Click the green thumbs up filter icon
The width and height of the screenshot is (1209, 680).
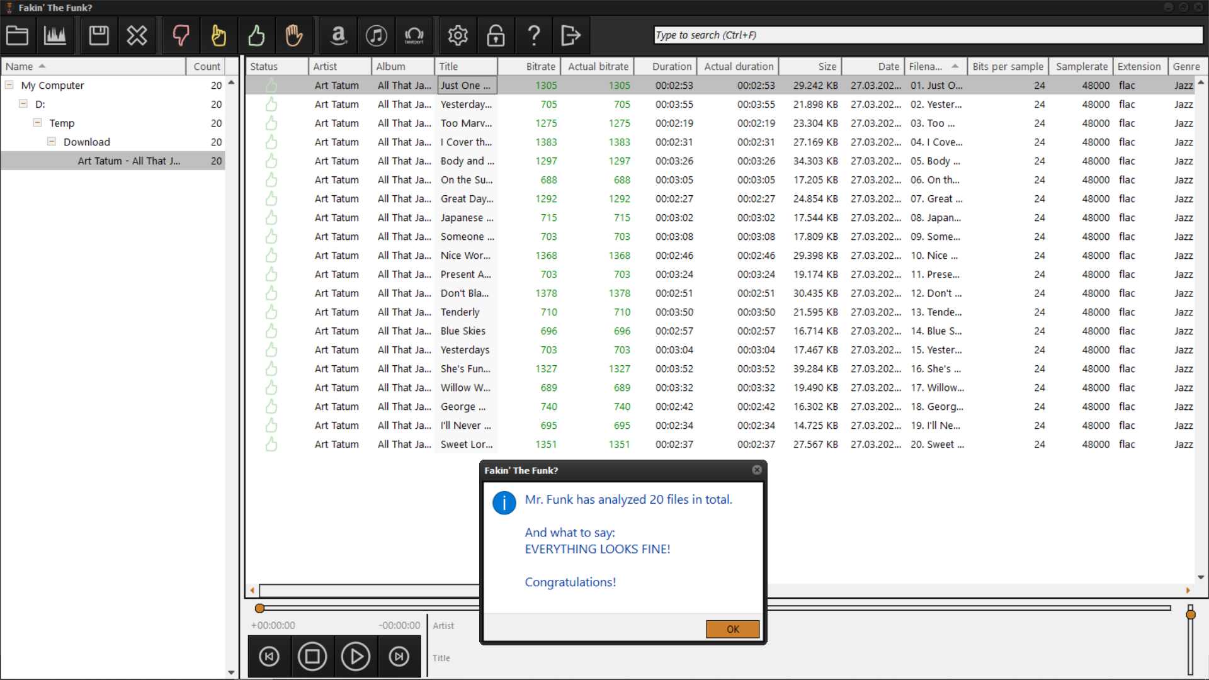click(x=256, y=35)
